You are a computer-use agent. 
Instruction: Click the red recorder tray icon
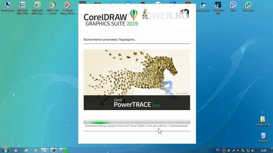pyautogui.click(x=224, y=150)
